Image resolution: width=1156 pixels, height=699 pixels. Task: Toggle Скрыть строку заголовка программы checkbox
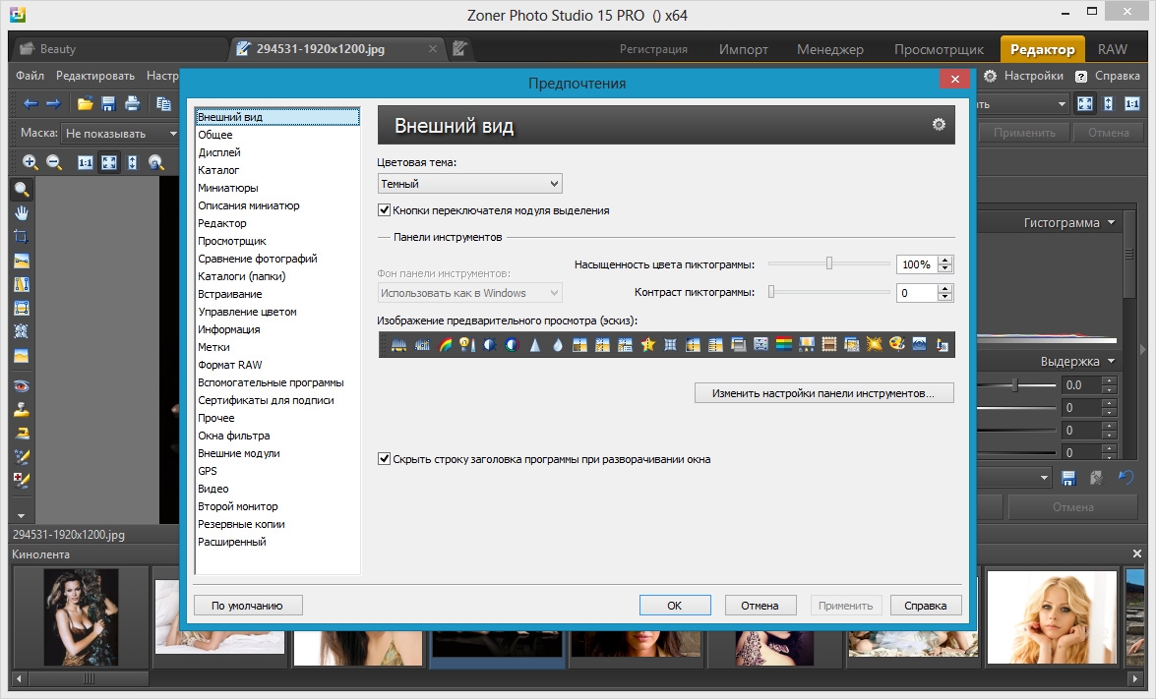click(384, 459)
